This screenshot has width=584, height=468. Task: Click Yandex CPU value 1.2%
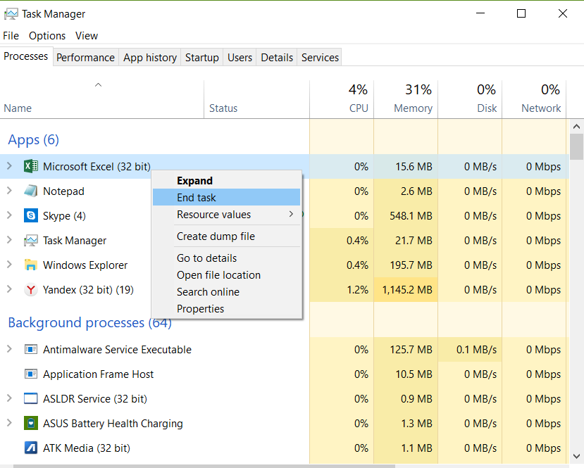pos(358,289)
